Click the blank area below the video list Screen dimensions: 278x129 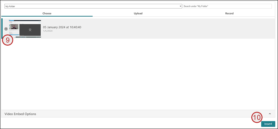point(139,75)
